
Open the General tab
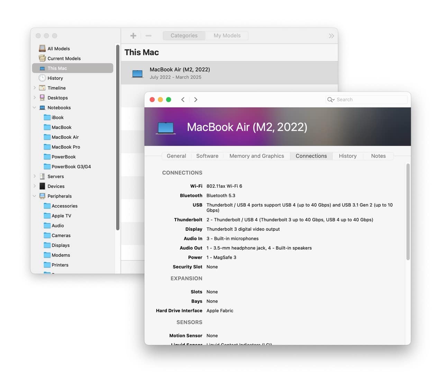coord(177,156)
